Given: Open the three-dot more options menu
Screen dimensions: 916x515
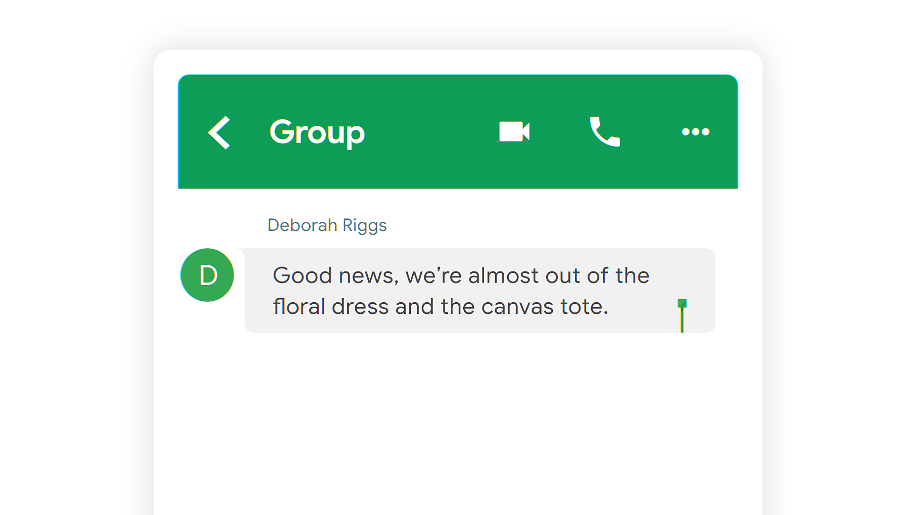Looking at the screenshot, I should 696,132.
